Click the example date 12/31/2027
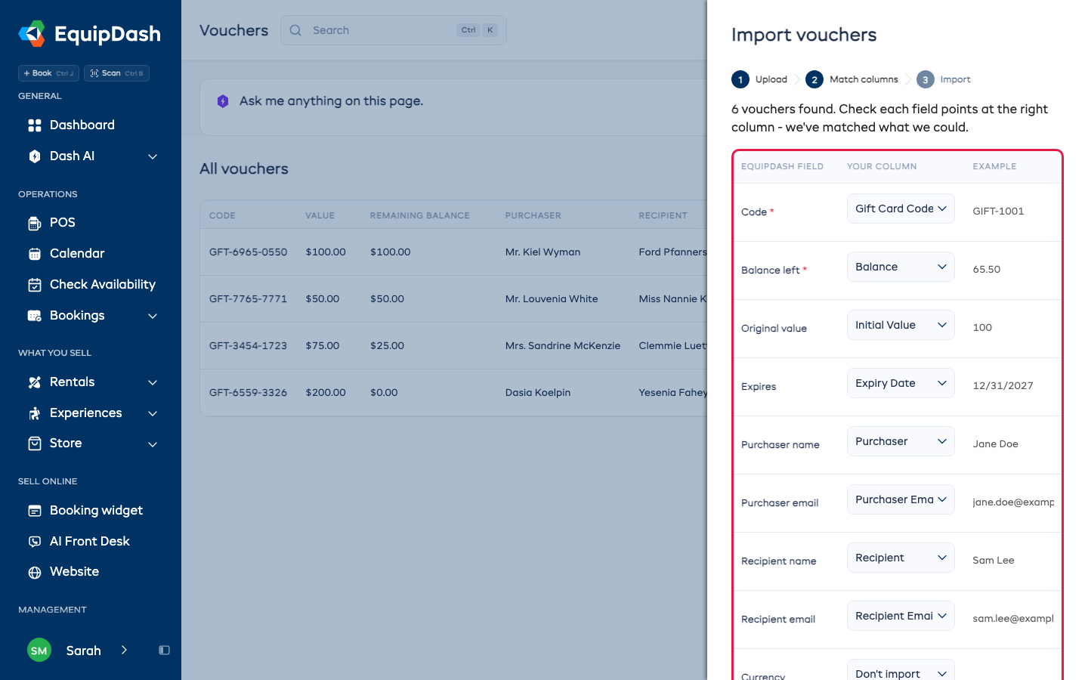The height and width of the screenshot is (680, 1088). pyautogui.click(x=1003, y=386)
